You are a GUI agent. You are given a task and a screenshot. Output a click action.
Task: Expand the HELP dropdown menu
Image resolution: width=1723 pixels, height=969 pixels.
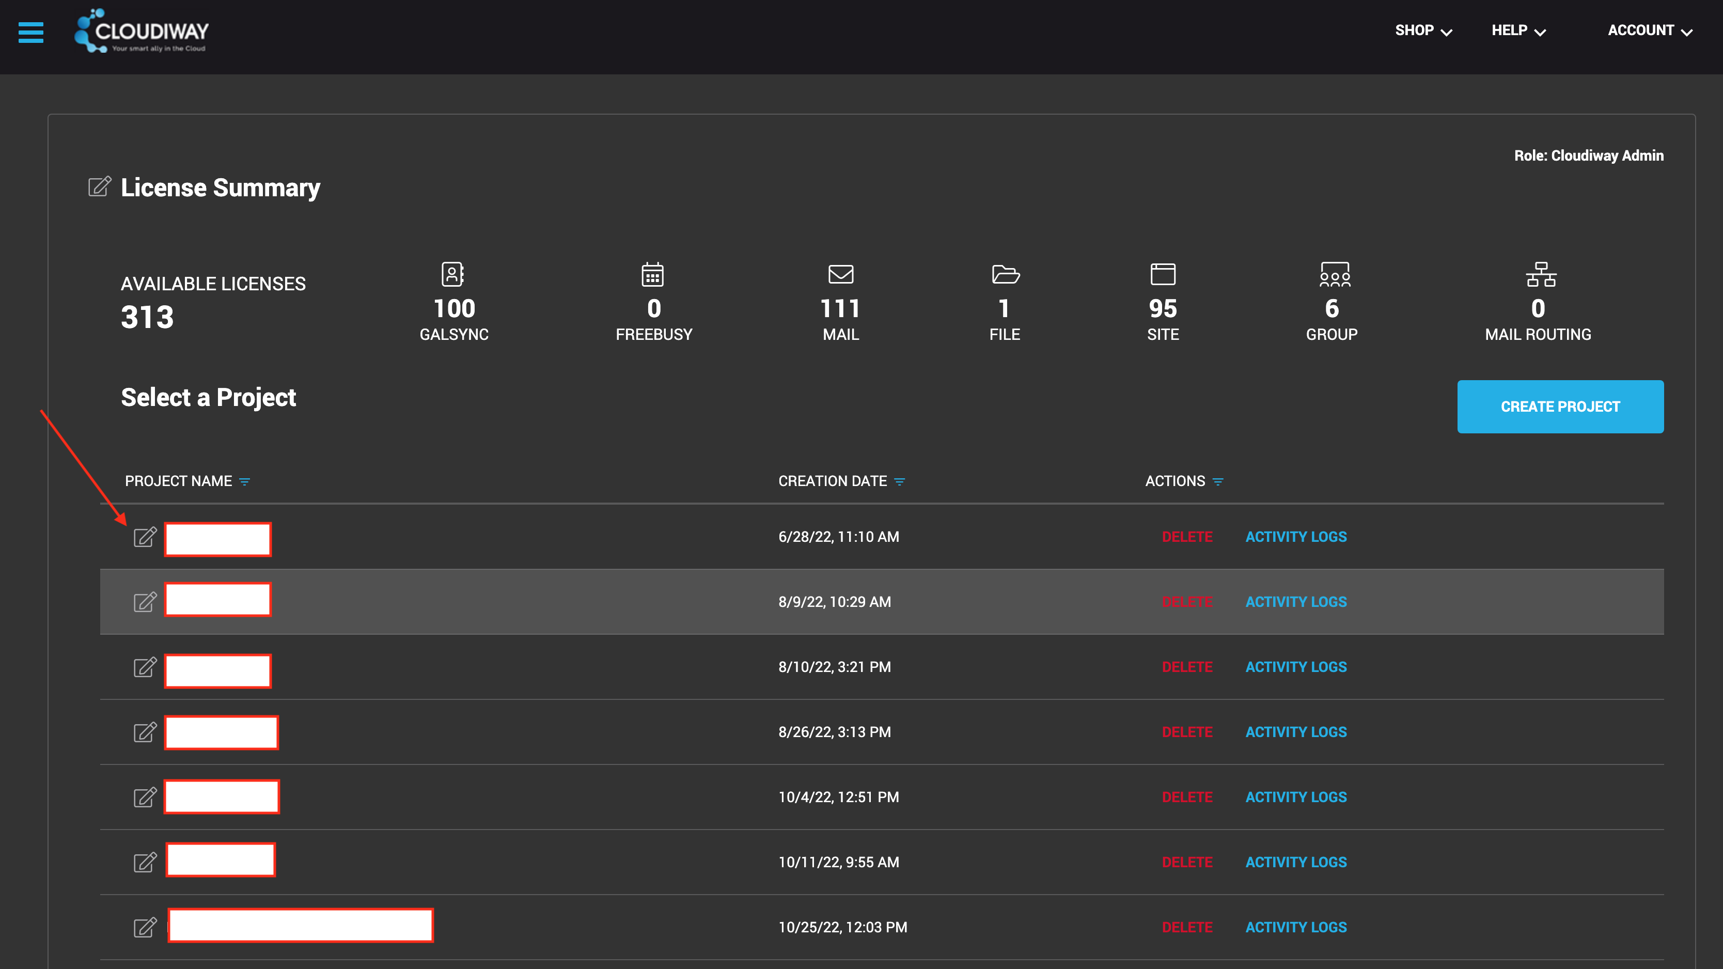coord(1518,31)
